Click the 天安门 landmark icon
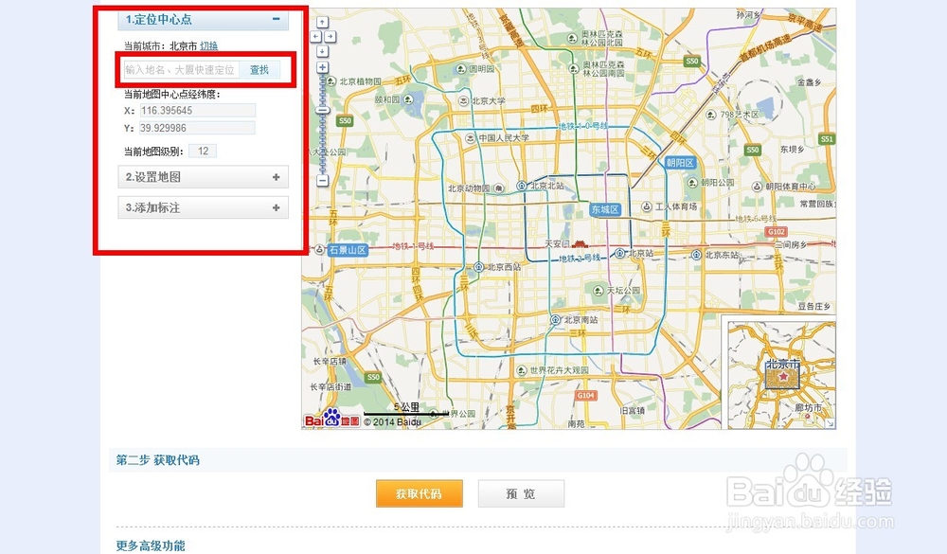The width and height of the screenshot is (947, 554). 581,243
